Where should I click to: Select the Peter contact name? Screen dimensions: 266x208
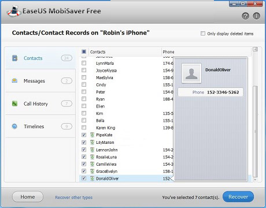[x=101, y=92]
